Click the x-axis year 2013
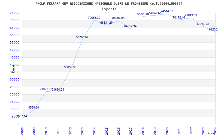Screen dimensions: 218x136 [82, 131]
